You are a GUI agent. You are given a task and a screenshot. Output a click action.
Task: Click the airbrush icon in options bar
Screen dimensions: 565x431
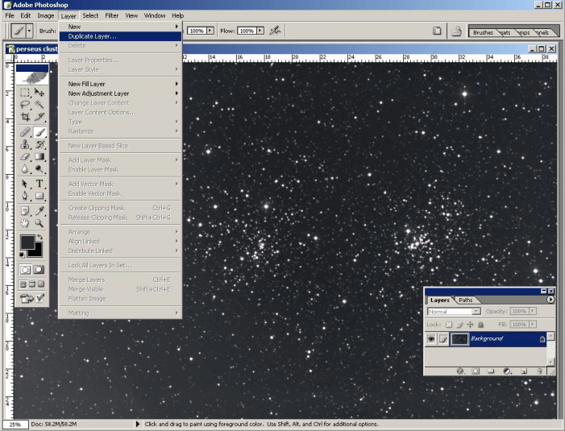[275, 31]
